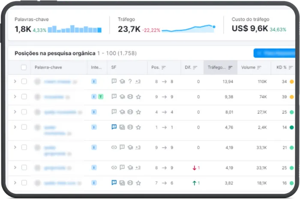Open the +3 SERP features in the 110K volume row
This screenshot has height=199, width=300.
click(138, 82)
